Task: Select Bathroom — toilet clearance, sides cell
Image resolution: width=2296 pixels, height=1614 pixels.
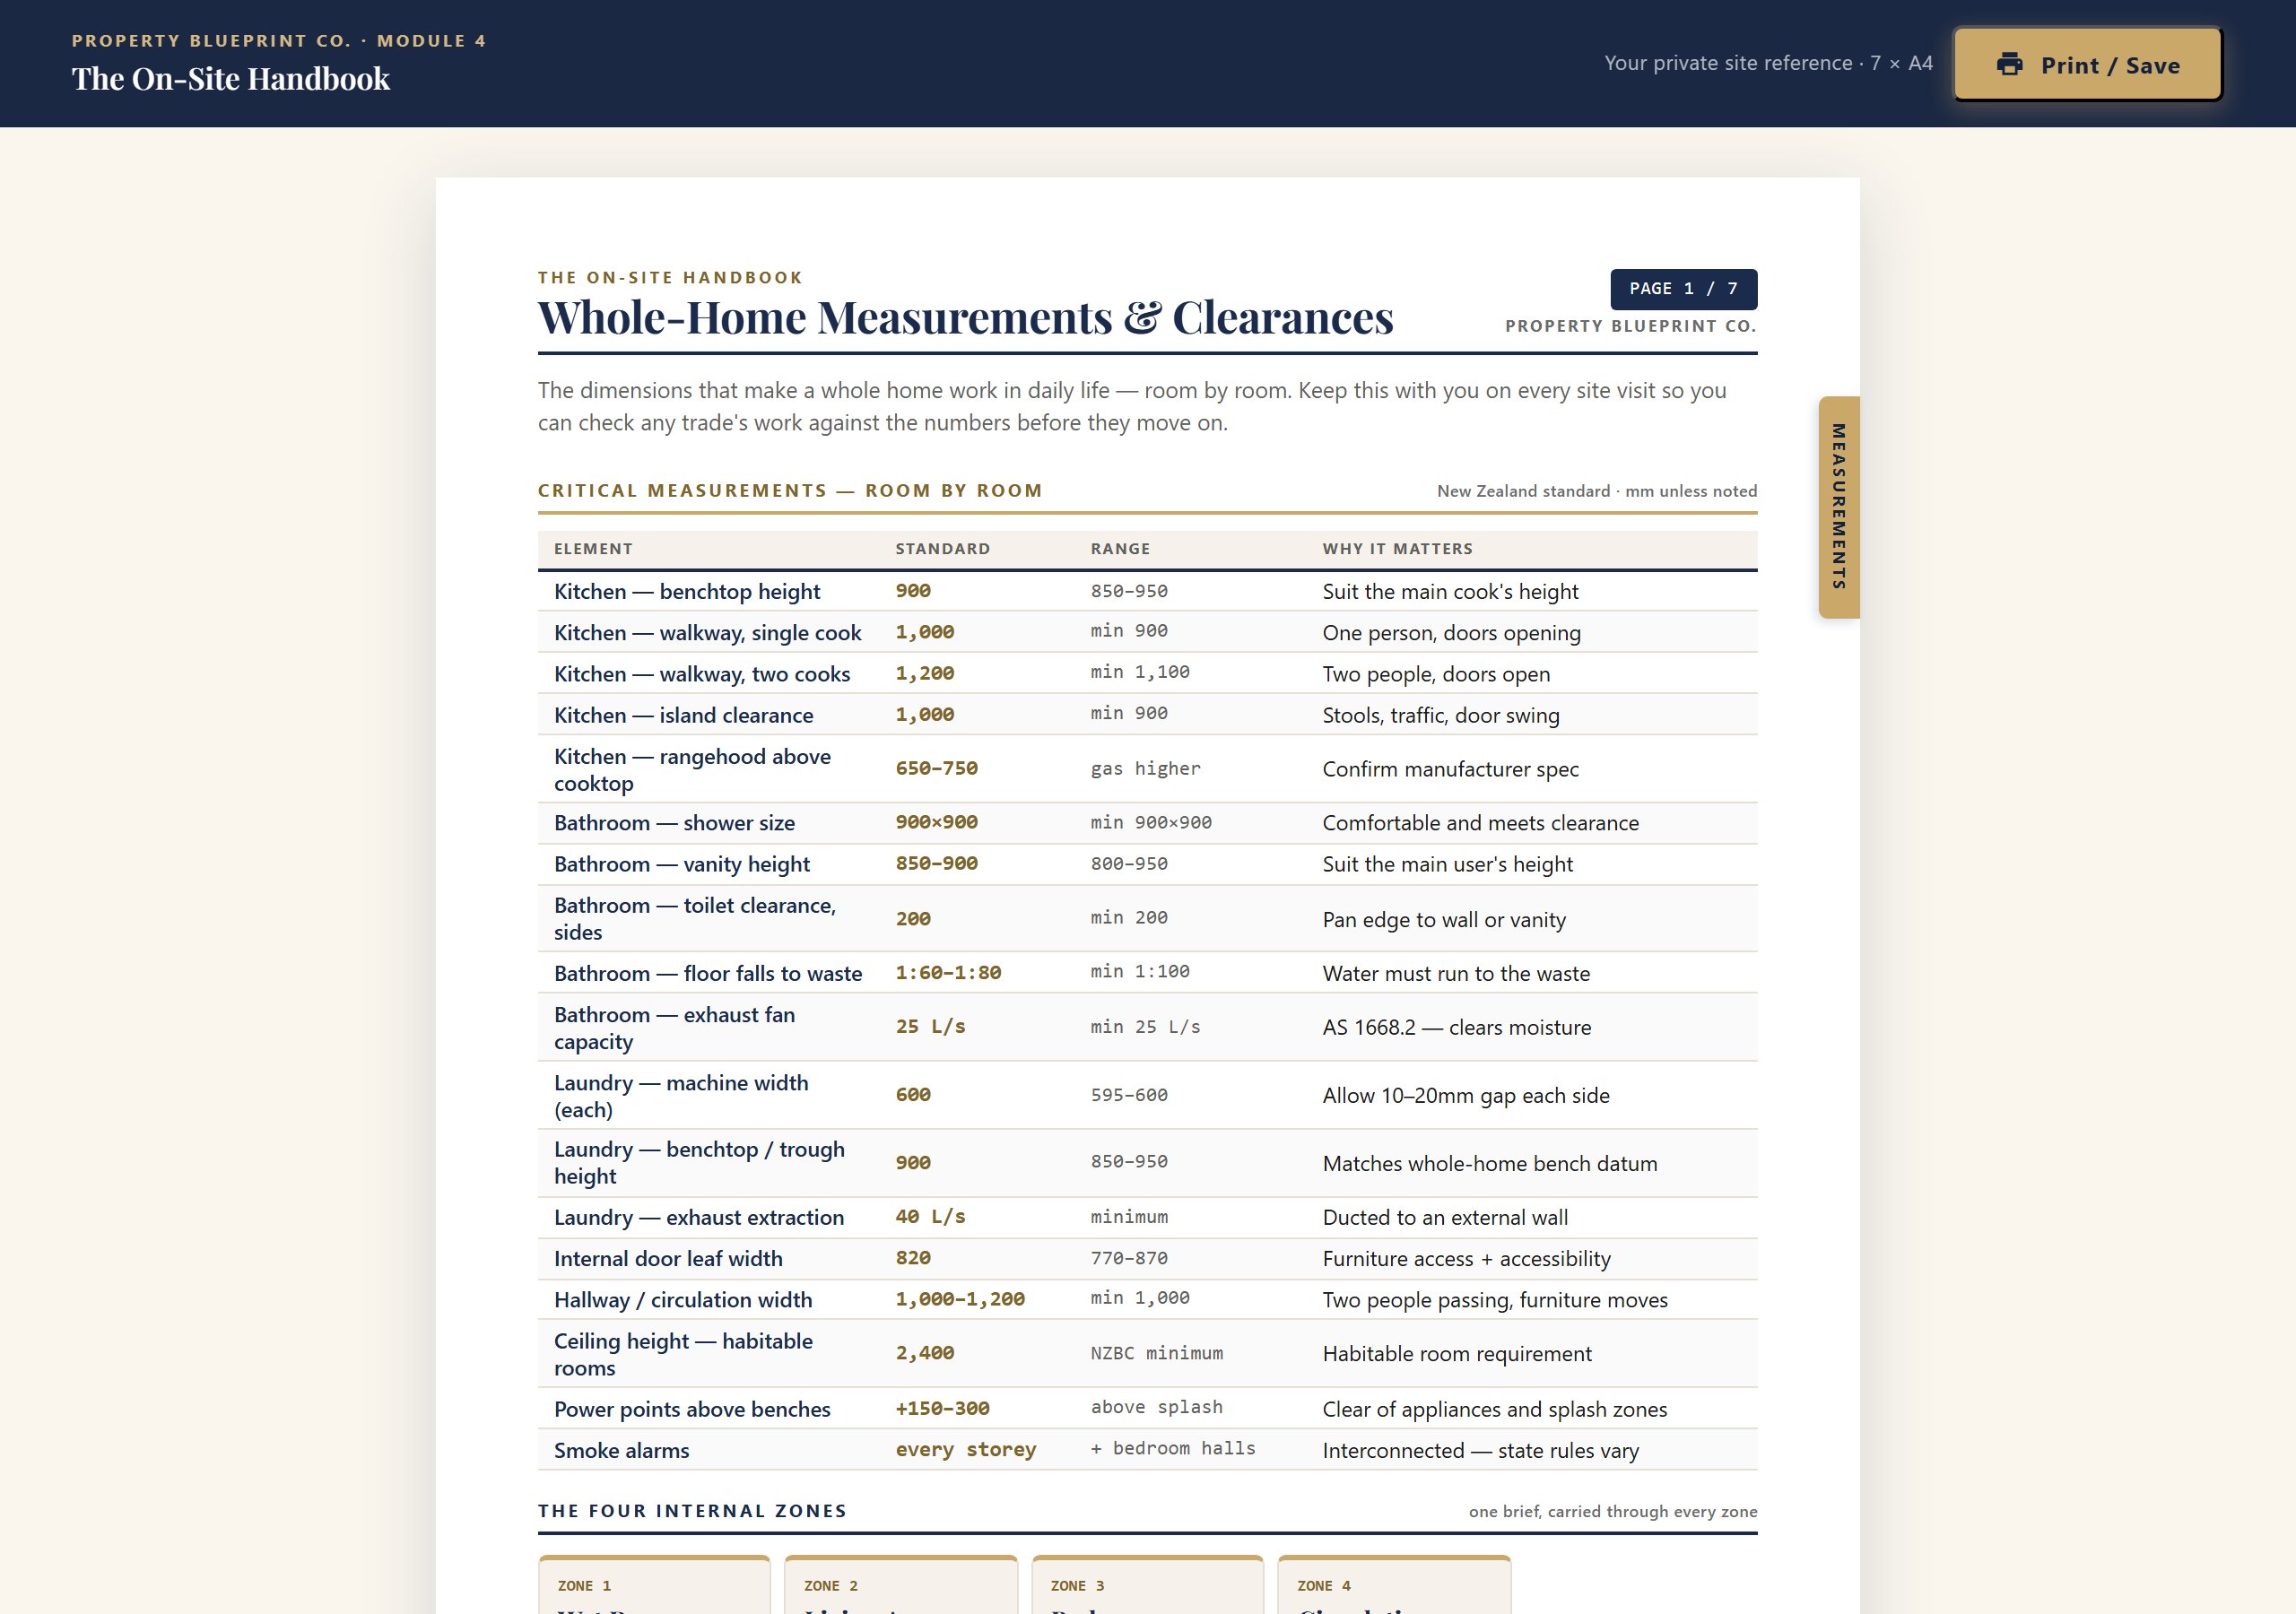Action: (x=695, y=919)
